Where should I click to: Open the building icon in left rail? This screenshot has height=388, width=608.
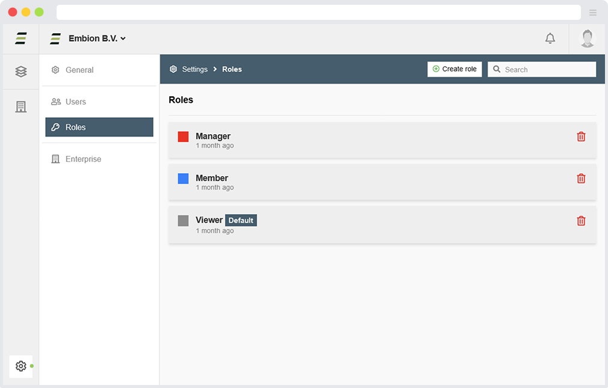pyautogui.click(x=21, y=107)
